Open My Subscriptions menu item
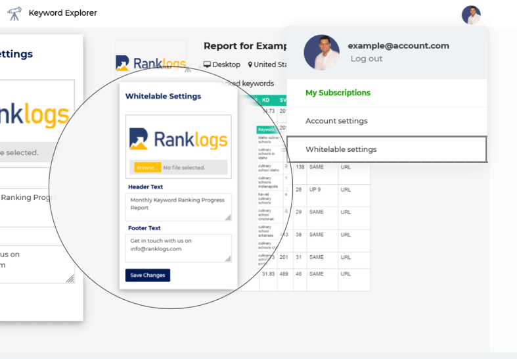Viewport: 517px width, 359px height. pyautogui.click(x=338, y=93)
